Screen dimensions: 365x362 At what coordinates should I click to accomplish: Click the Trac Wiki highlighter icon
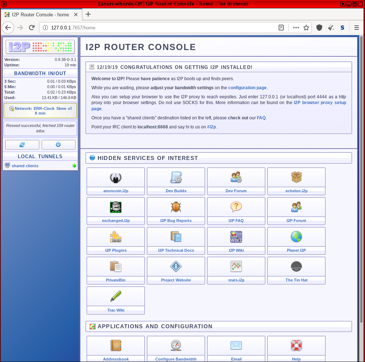click(x=115, y=297)
